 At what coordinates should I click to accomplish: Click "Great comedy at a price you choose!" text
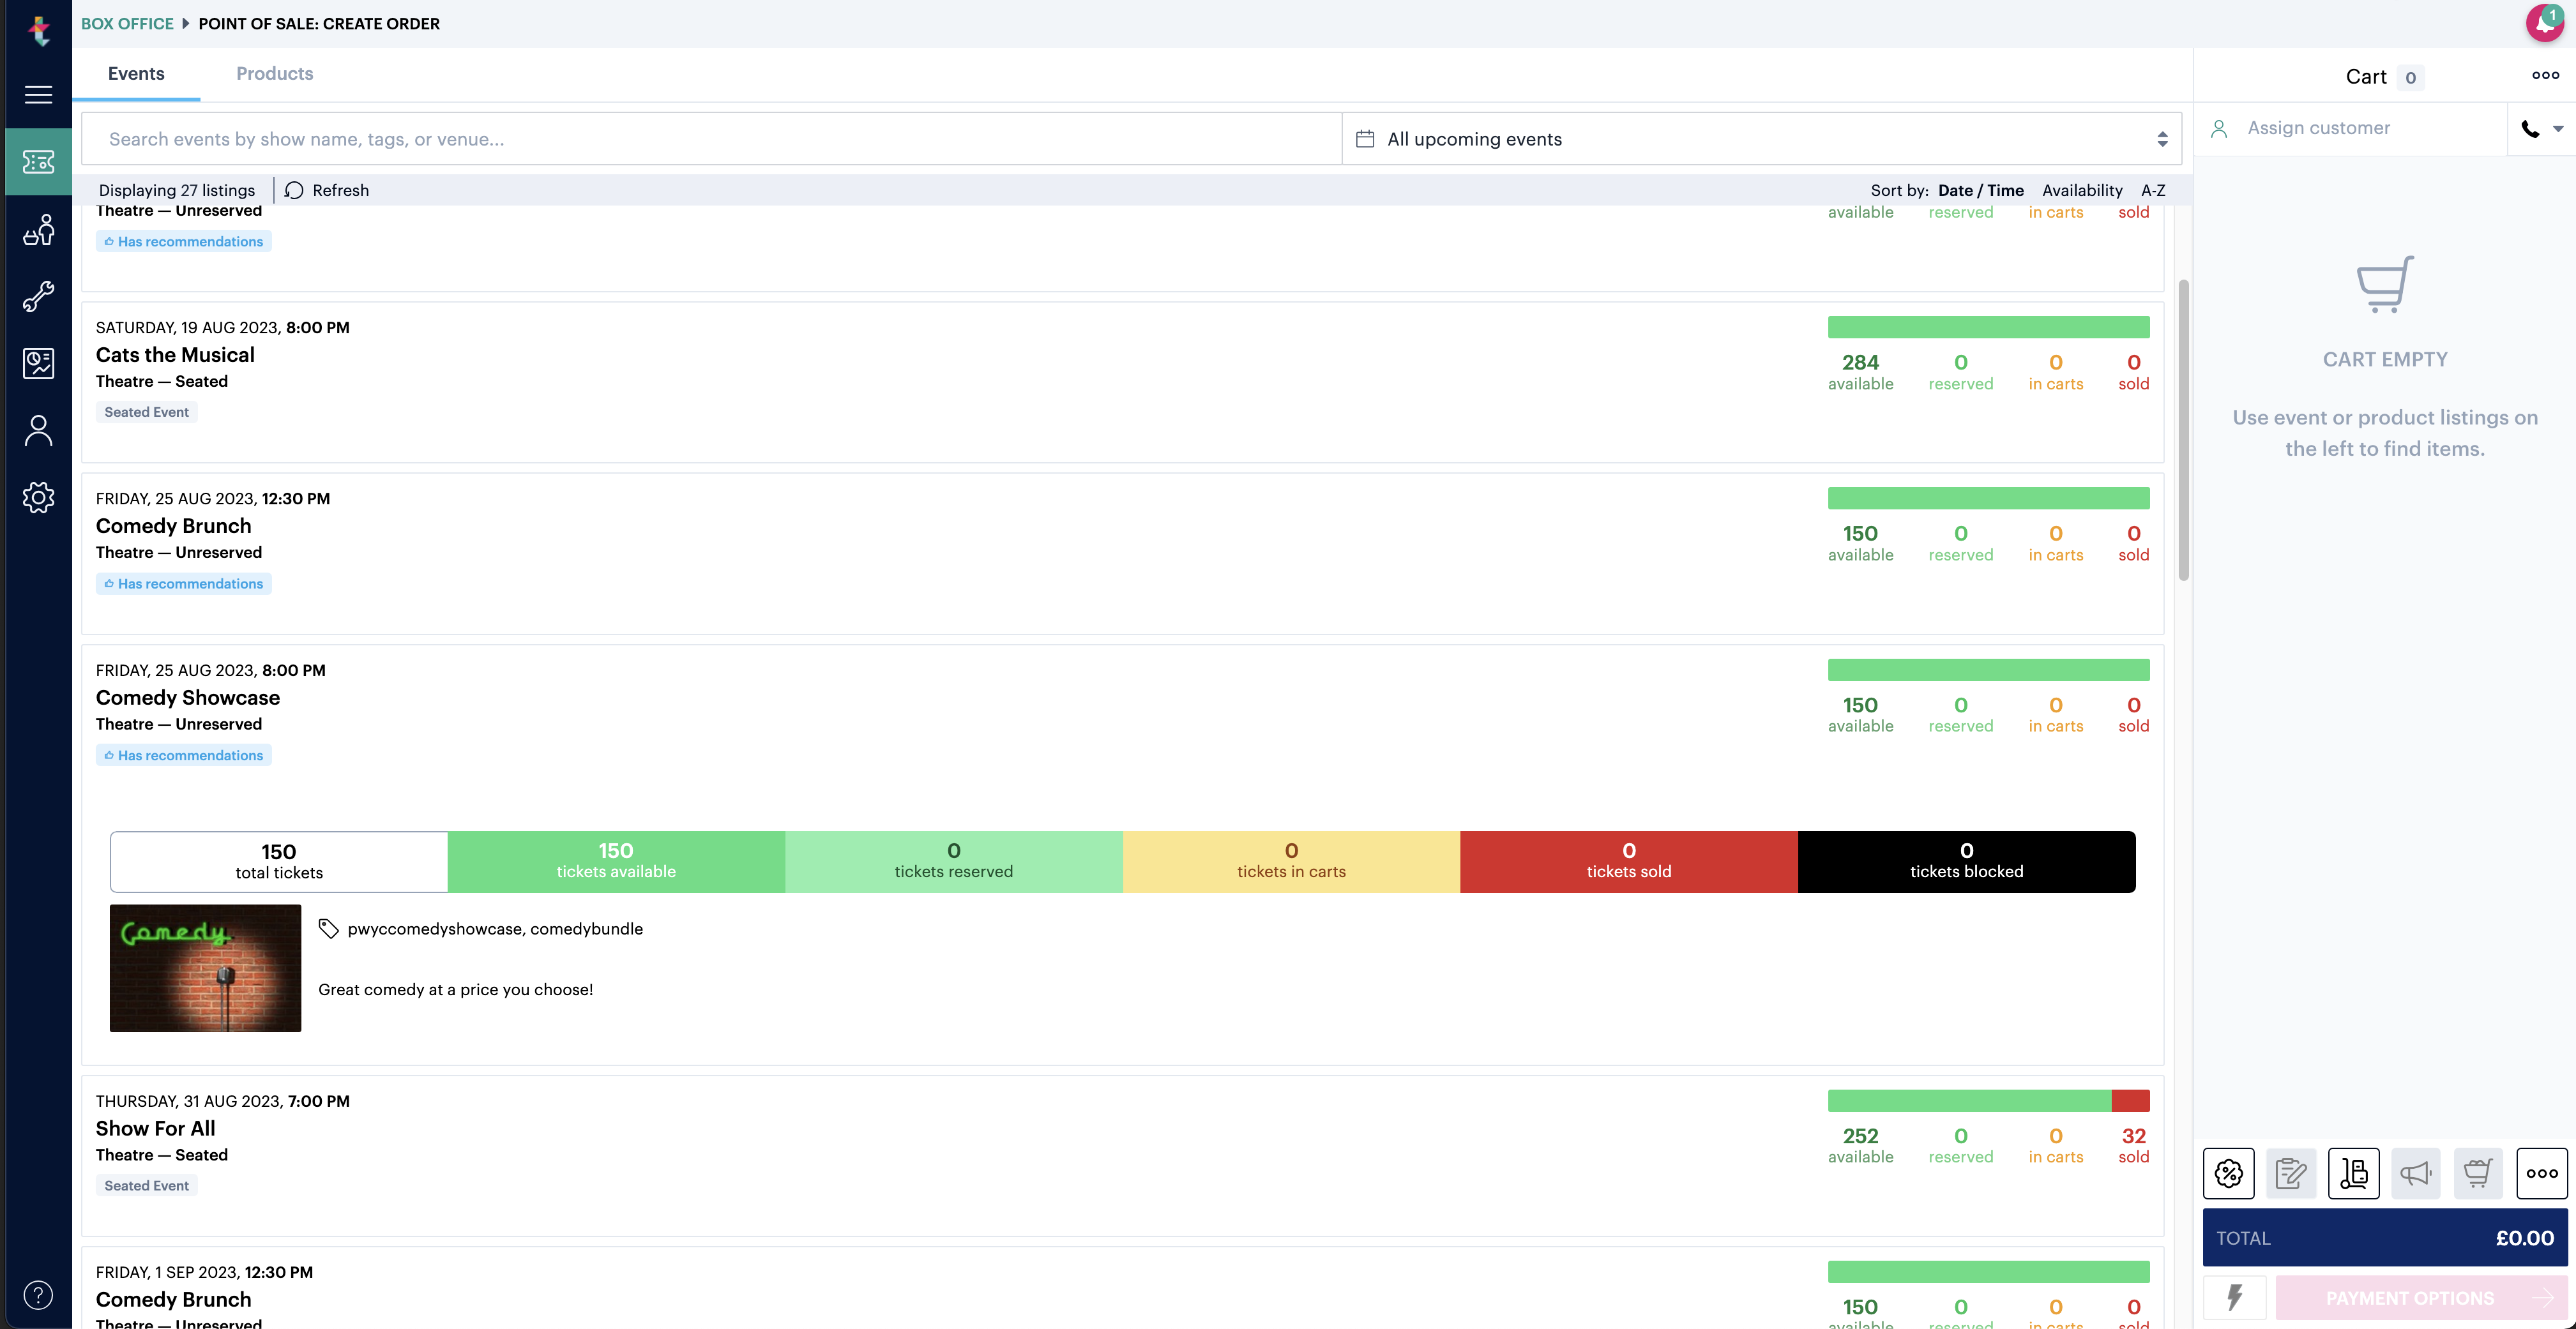456,990
